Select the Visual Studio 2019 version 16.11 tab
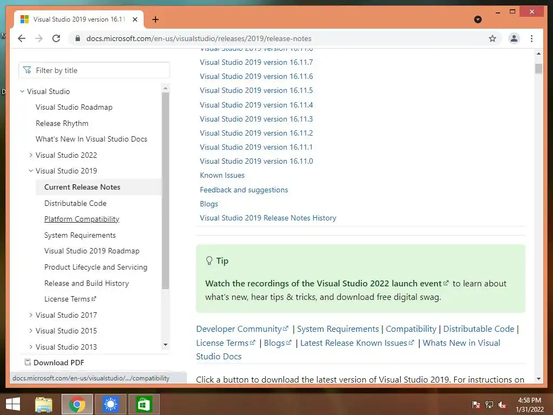The width and height of the screenshot is (553, 415). coord(79,19)
